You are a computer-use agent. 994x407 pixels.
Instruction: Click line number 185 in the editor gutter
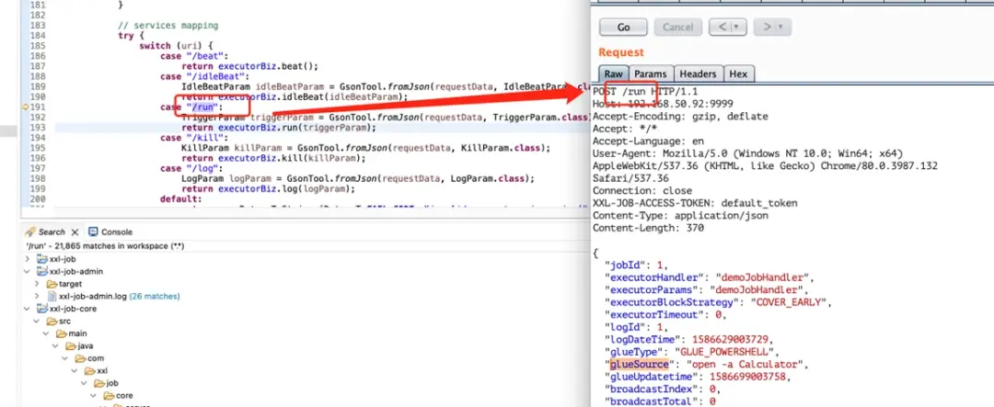click(x=38, y=46)
